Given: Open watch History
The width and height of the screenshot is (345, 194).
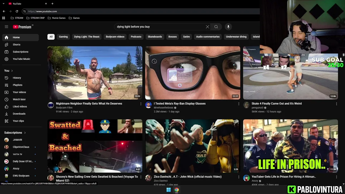Looking at the screenshot, I should tap(20, 78).
